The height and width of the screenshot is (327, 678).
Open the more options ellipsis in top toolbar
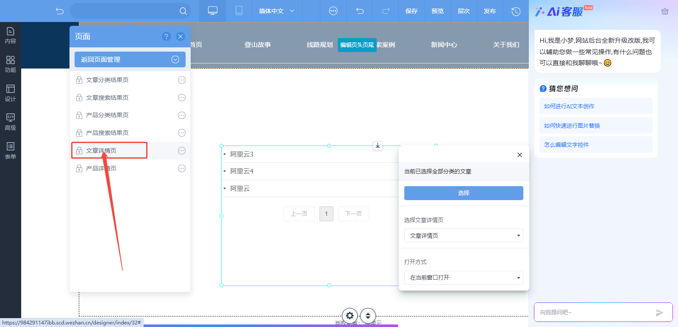coord(333,11)
